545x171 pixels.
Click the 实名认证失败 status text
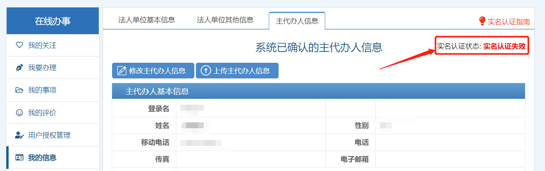pos(504,46)
